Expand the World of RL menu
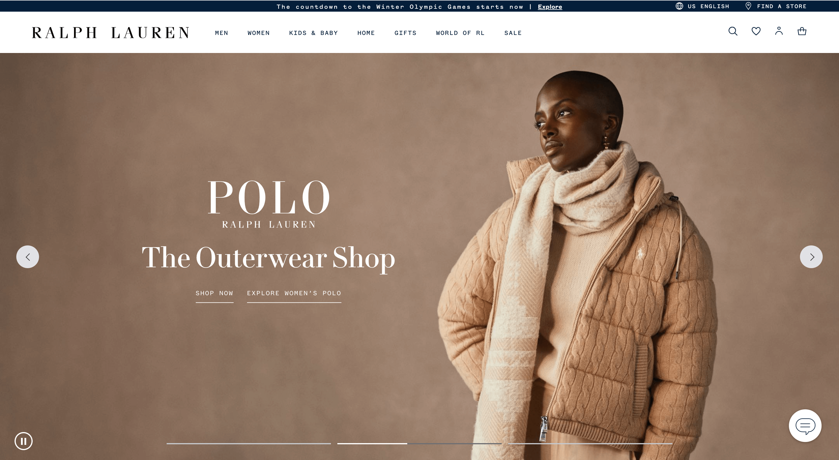 460,33
